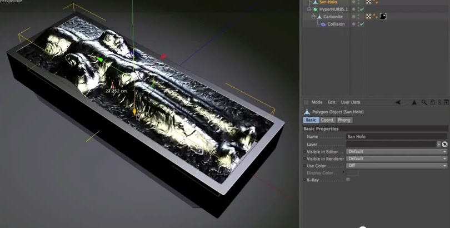Select Collision in the object tree

click(336, 24)
